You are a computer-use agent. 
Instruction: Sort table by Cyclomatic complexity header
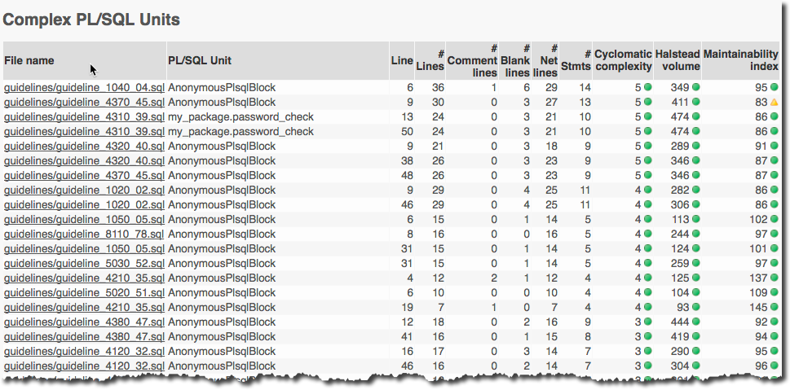pos(623,60)
